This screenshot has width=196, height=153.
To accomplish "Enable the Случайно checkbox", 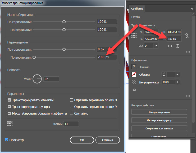I will pos(71,113).
